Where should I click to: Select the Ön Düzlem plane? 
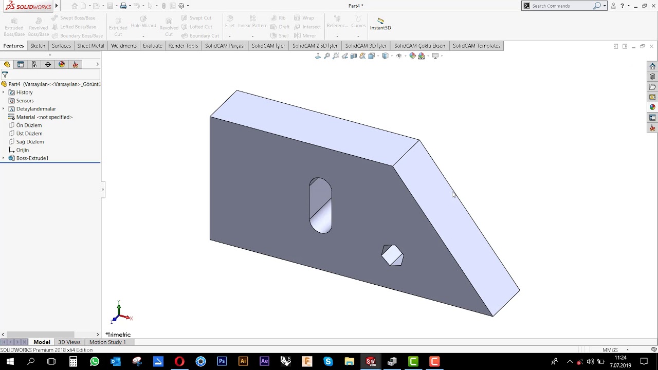pyautogui.click(x=29, y=125)
